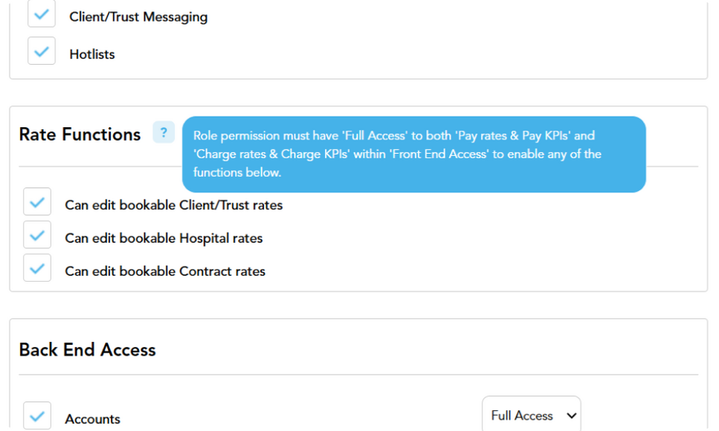This screenshot has width=719, height=431.
Task: Uncheck the Client/Trust Messaging checkbox
Action: (x=42, y=14)
